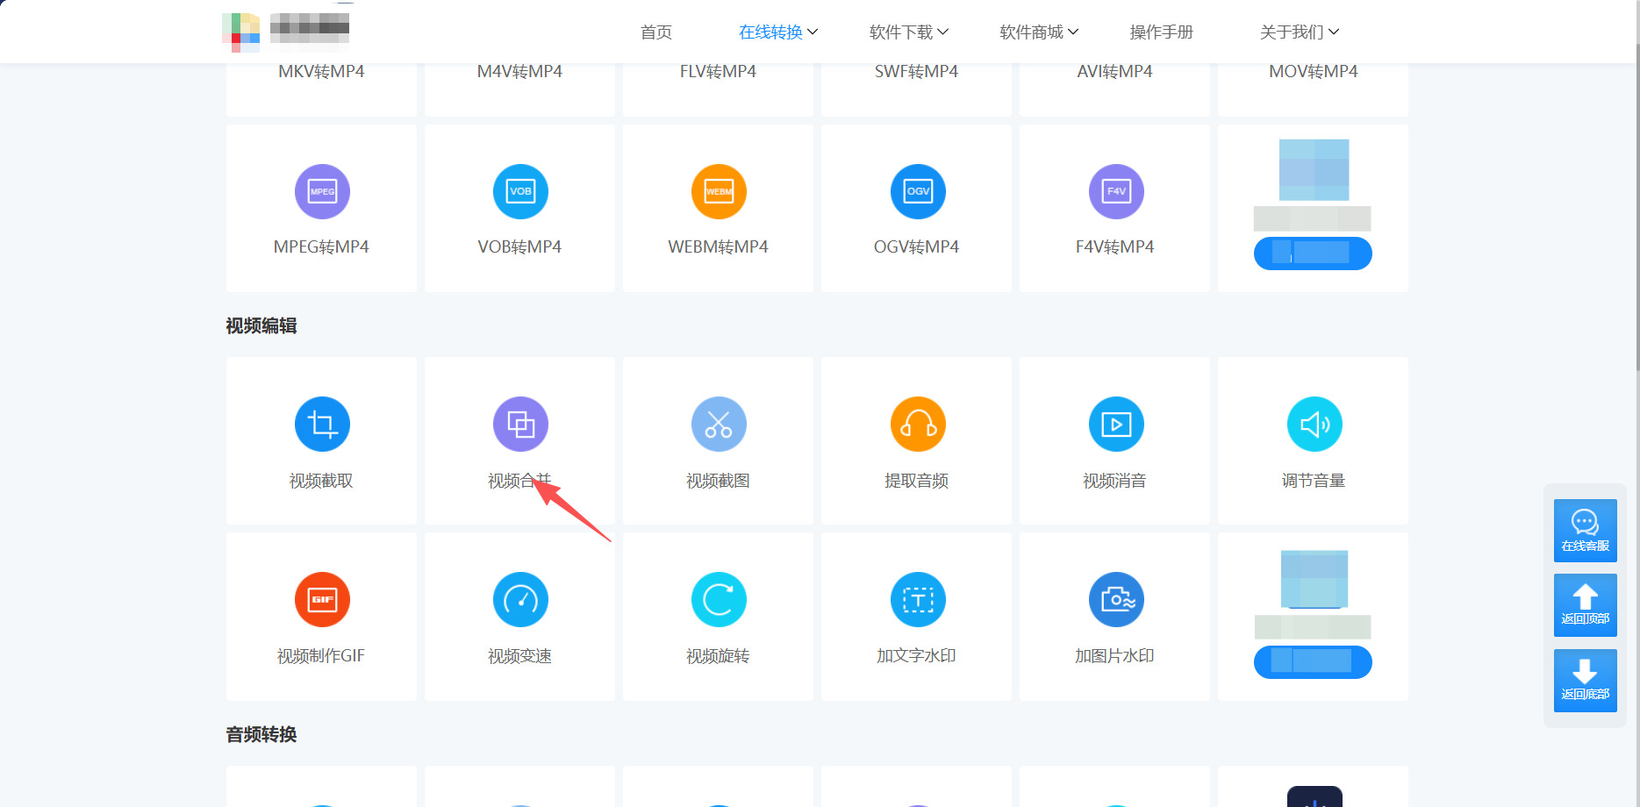
Task: Expand the 在线转换 dropdown menu
Action: (x=778, y=32)
